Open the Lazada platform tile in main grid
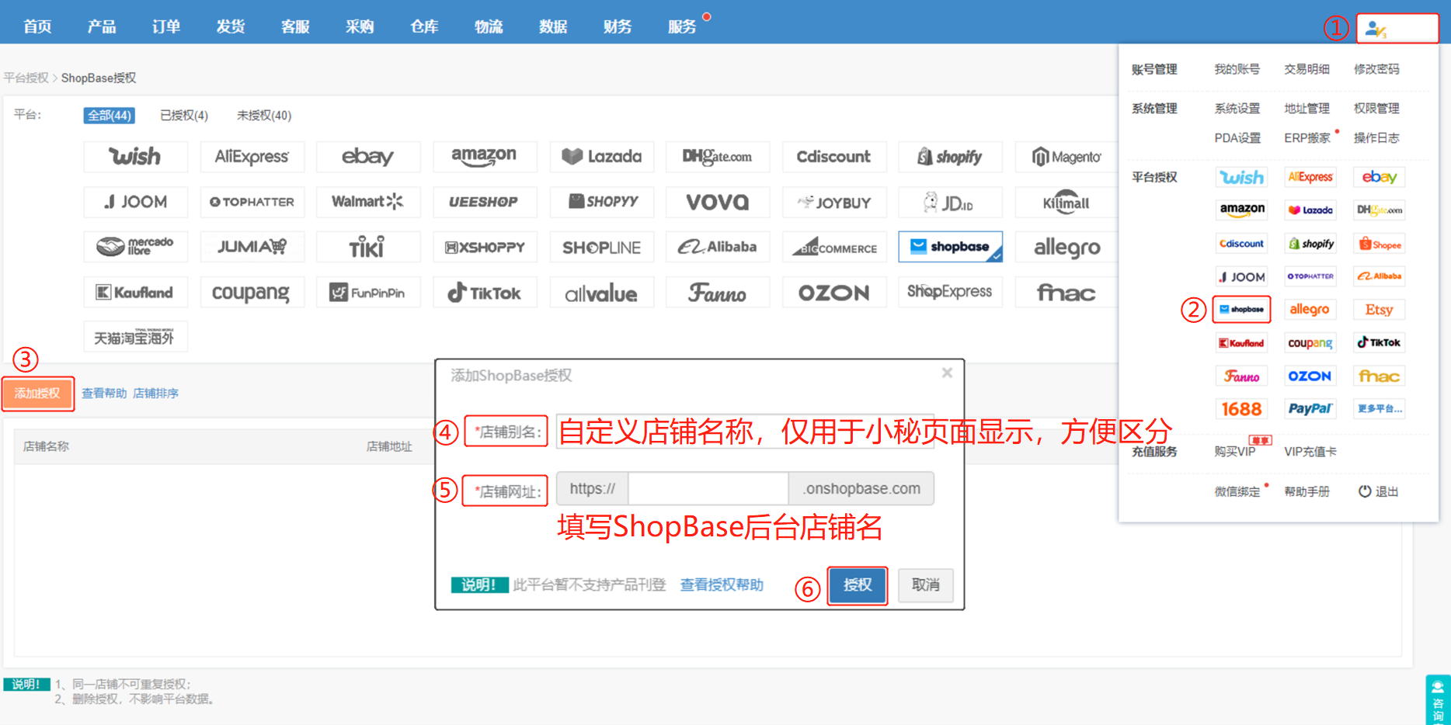The height and width of the screenshot is (725, 1451). (x=601, y=157)
